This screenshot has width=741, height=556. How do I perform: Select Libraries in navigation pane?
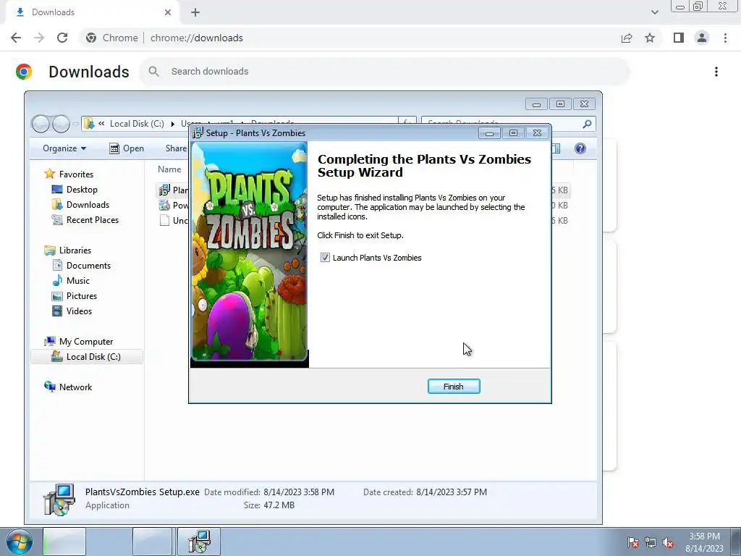(x=75, y=250)
